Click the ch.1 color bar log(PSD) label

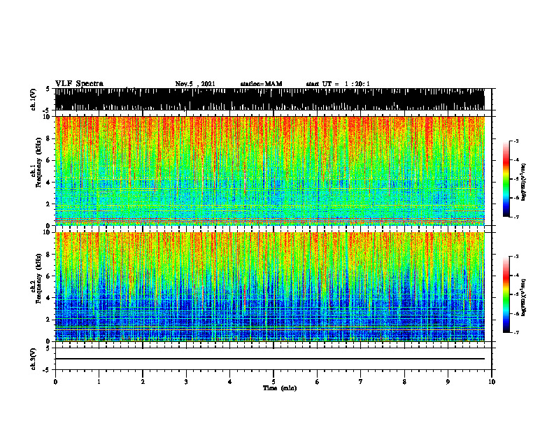524,183
